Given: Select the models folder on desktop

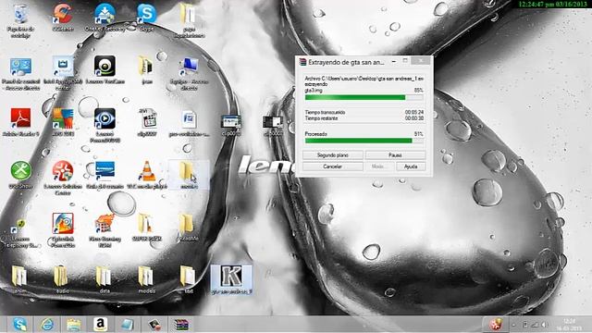Looking at the screenshot, I should tap(146, 279).
